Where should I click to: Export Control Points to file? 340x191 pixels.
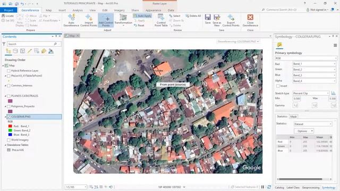tap(231, 20)
